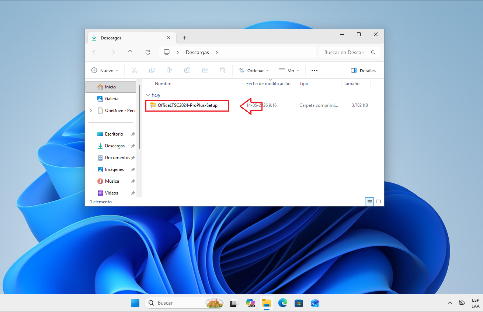Select the OfficeLTSC2024-ProPlus-Setup file
The width and height of the screenshot is (483, 312).
(x=188, y=105)
